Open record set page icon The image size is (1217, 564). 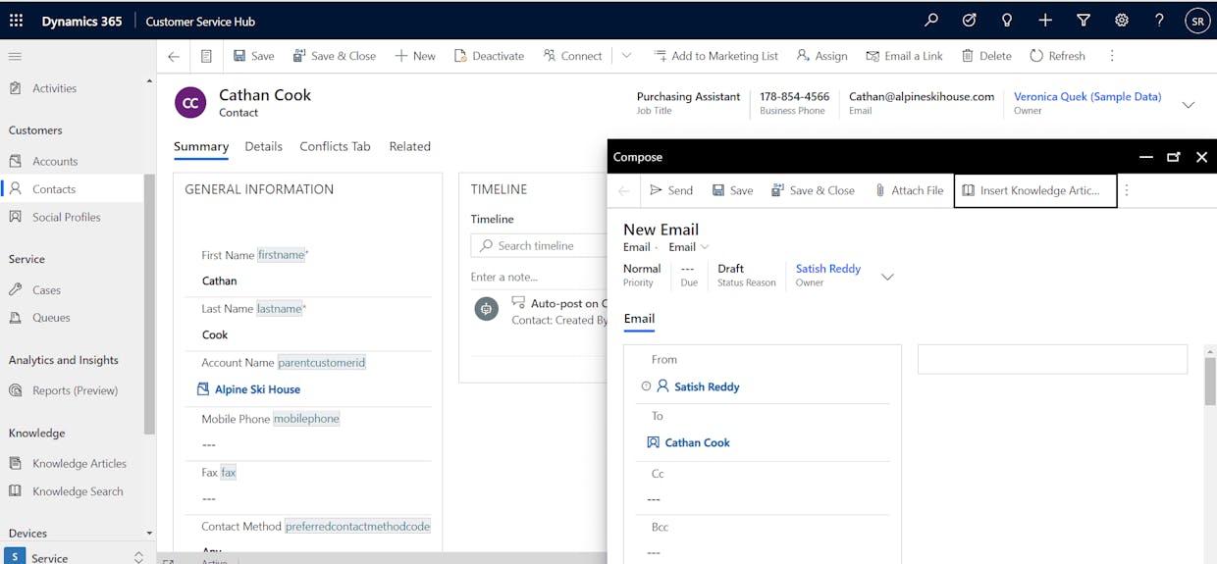pos(206,56)
